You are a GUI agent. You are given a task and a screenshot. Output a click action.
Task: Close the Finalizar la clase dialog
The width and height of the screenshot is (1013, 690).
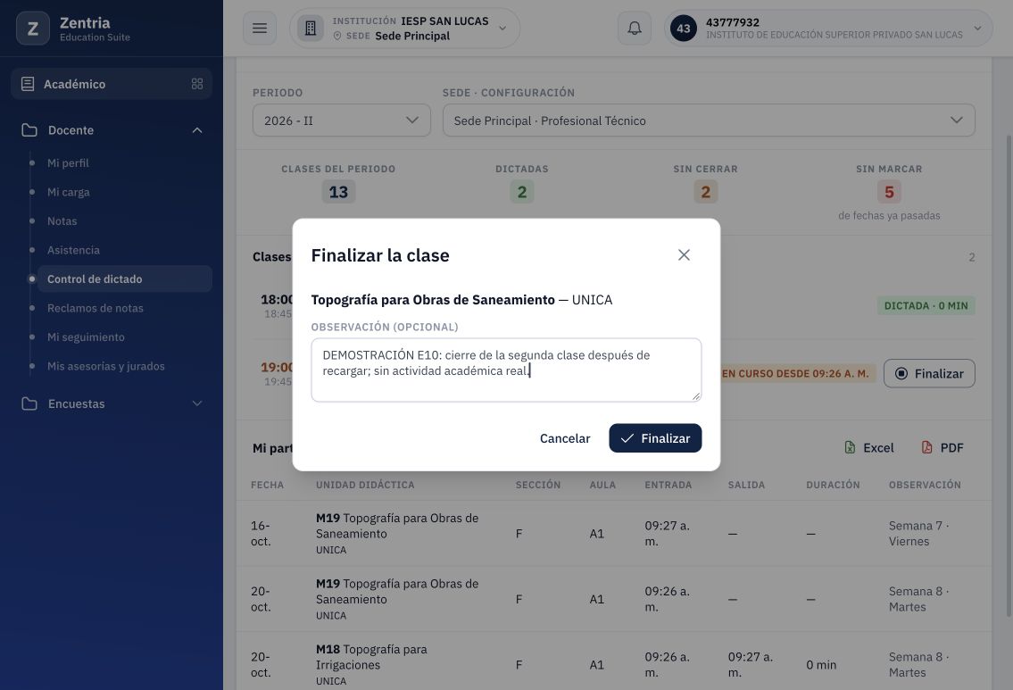tap(684, 255)
